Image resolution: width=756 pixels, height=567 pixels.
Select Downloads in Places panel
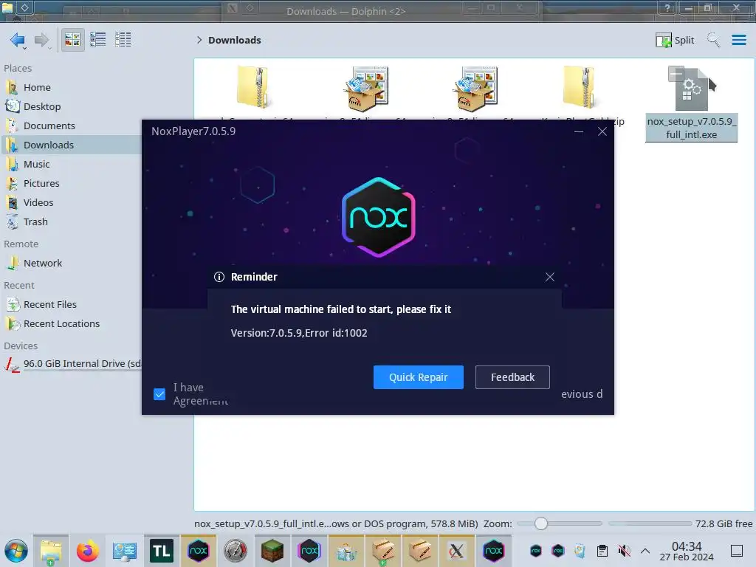coord(72,145)
